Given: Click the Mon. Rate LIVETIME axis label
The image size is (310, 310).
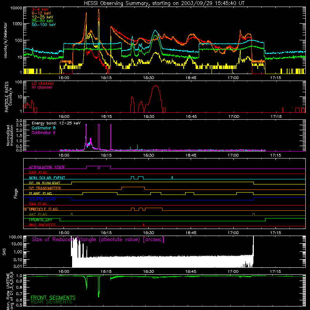Looking at the screenshot, I should click(10, 291).
